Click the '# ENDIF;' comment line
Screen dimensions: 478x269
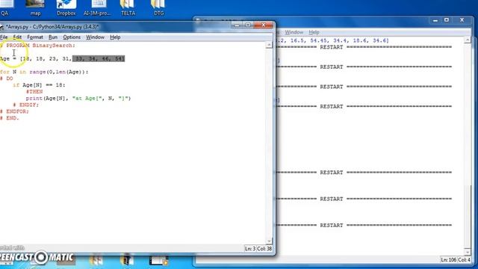[x=26, y=105]
